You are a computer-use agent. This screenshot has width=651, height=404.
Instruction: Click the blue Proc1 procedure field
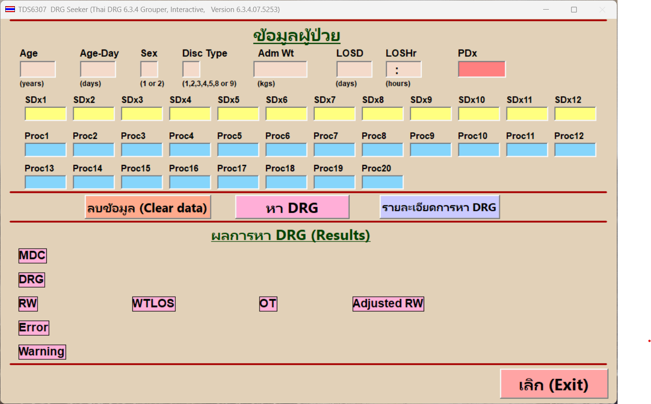(x=45, y=150)
